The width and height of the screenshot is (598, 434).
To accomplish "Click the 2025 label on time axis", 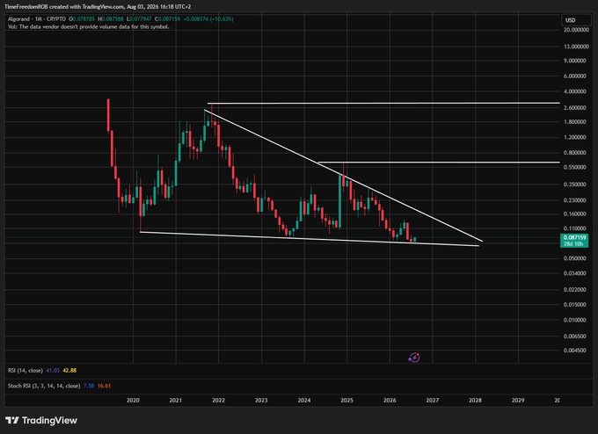I will click(x=346, y=400).
